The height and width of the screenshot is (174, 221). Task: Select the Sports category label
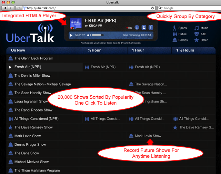tap(182, 28)
